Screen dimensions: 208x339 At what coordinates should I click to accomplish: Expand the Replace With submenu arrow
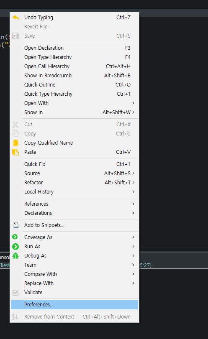(134, 283)
